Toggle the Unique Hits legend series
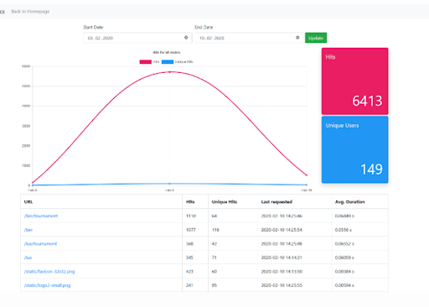Screen dimensions: 429x307 pos(178,62)
